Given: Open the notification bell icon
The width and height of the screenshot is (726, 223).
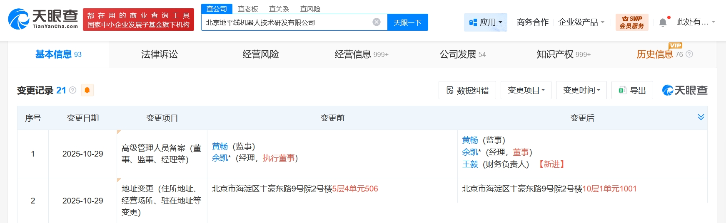Looking at the screenshot, I should point(663,22).
